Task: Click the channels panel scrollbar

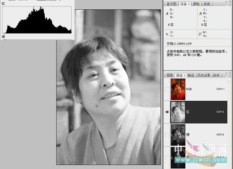Action: coord(229,124)
